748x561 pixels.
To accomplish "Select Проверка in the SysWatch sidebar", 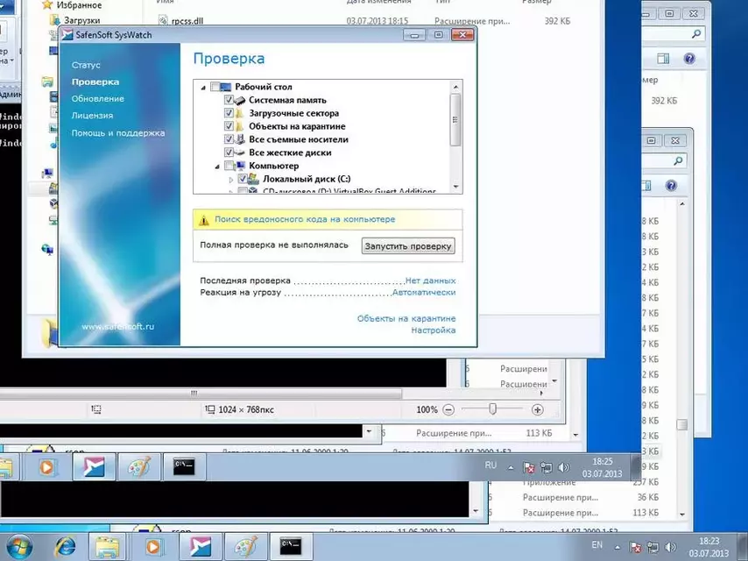I will click(95, 82).
